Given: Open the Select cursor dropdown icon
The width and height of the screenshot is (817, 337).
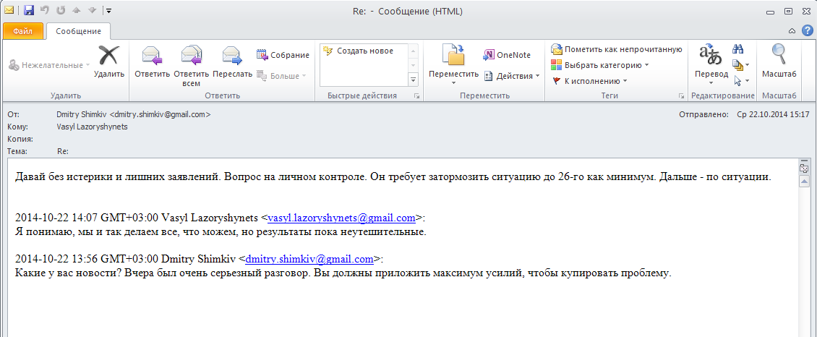Looking at the screenshot, I should coord(740,81).
